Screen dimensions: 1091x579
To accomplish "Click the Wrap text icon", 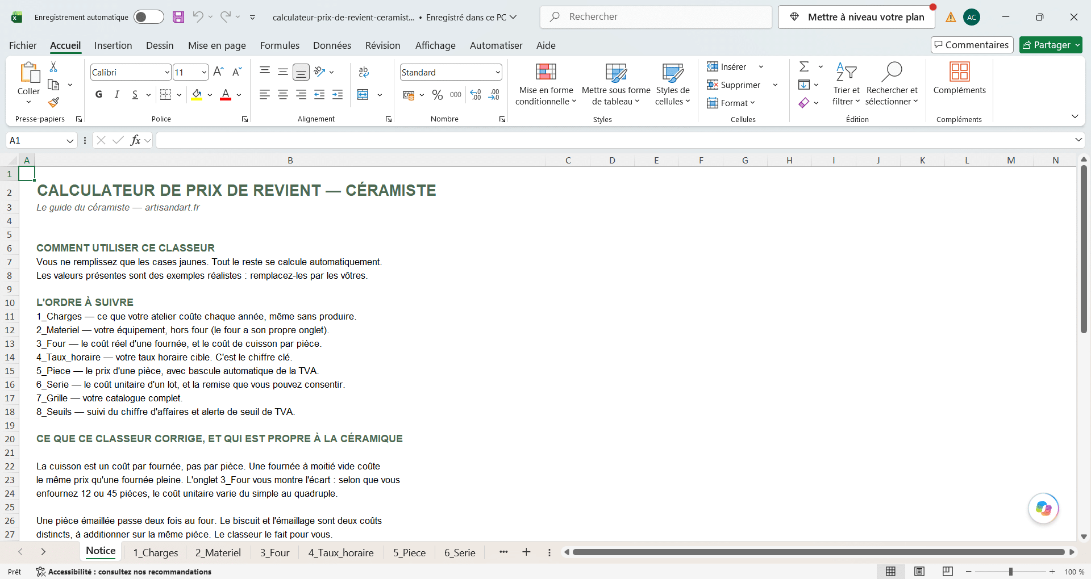I will coord(364,72).
